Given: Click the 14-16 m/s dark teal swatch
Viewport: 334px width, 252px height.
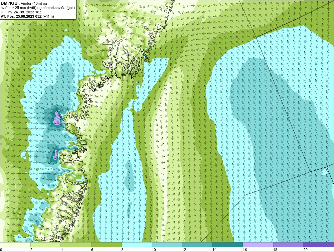Looking at the screenshot, I should click(228, 245).
